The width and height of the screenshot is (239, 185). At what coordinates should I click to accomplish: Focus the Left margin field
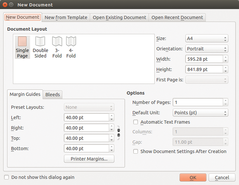coord(86,117)
